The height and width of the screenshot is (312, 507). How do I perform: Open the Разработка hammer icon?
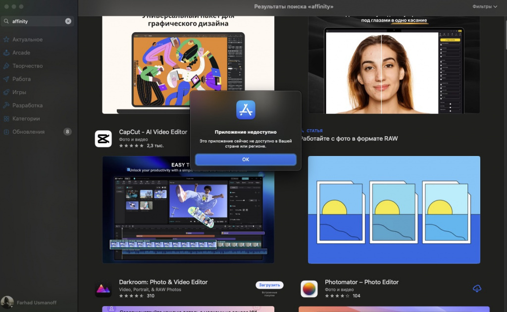6,105
